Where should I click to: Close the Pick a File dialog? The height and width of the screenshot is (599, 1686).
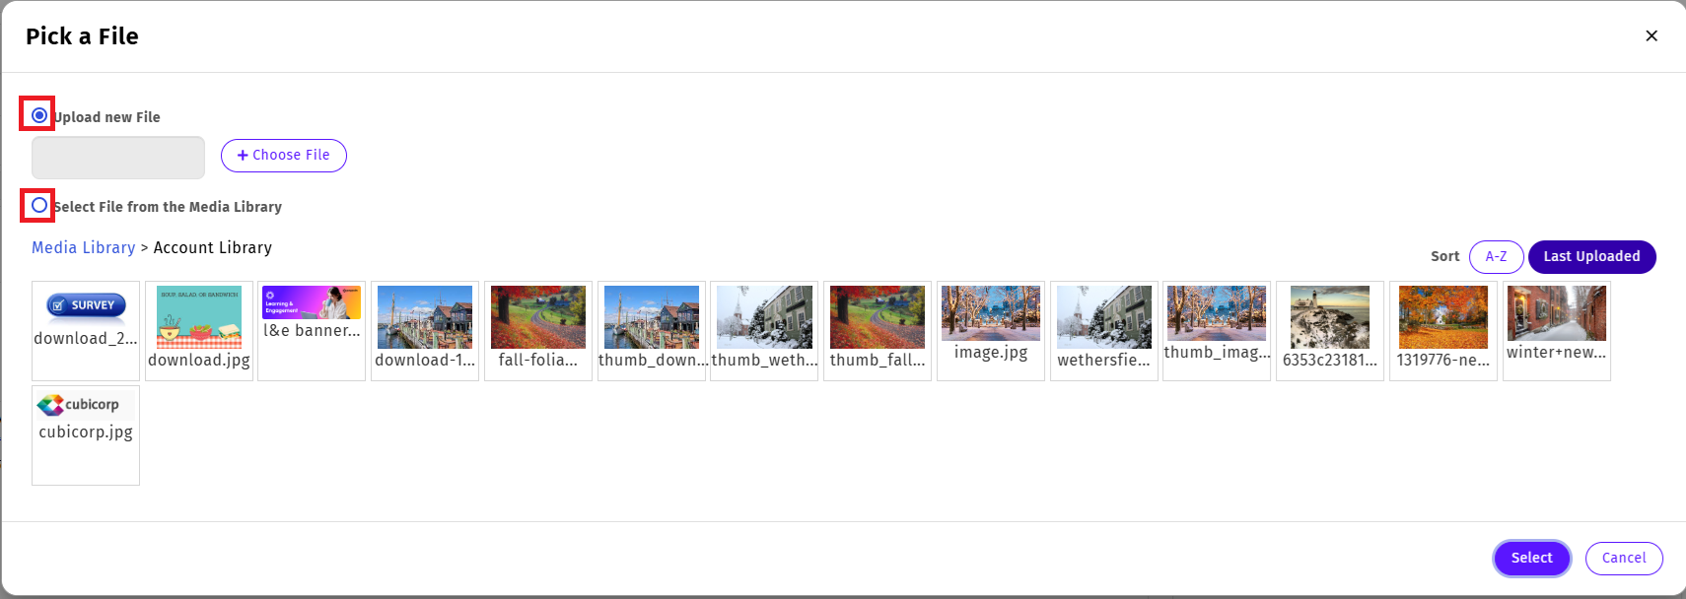coord(1651,35)
